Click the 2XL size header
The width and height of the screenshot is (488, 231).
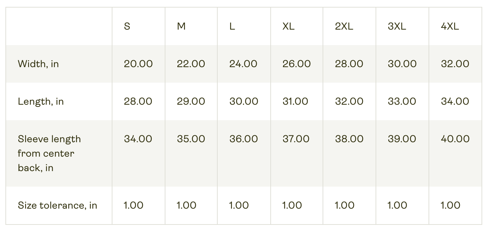point(344,26)
